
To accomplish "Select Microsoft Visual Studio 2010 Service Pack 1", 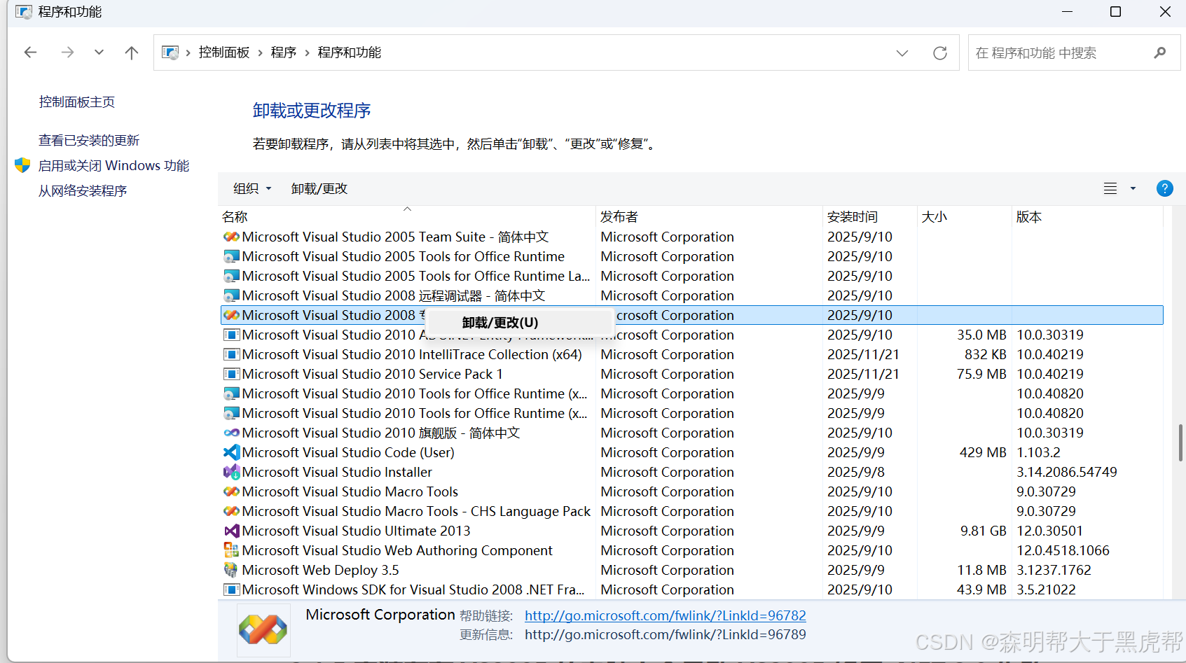I will point(373,374).
